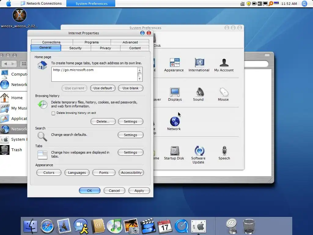The height and width of the screenshot is (235, 313).
Task: Switch to the Content tab
Action: [x=135, y=48]
